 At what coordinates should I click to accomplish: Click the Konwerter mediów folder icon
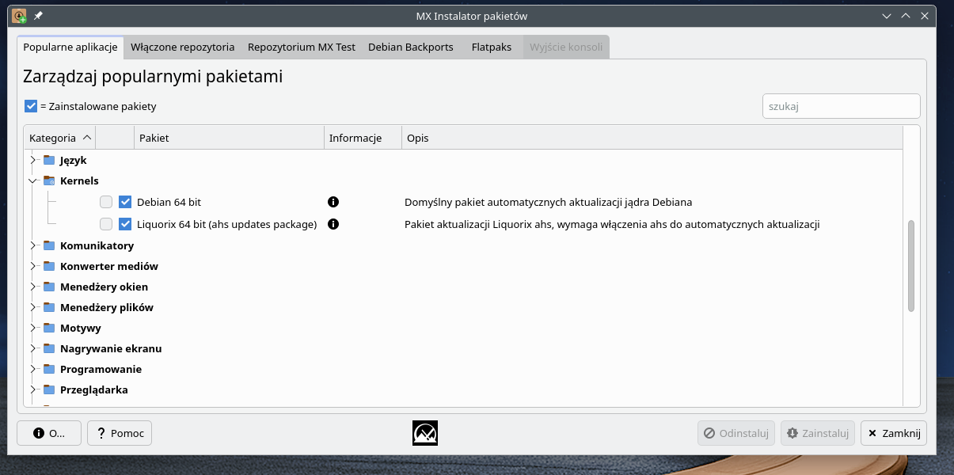[x=49, y=266]
